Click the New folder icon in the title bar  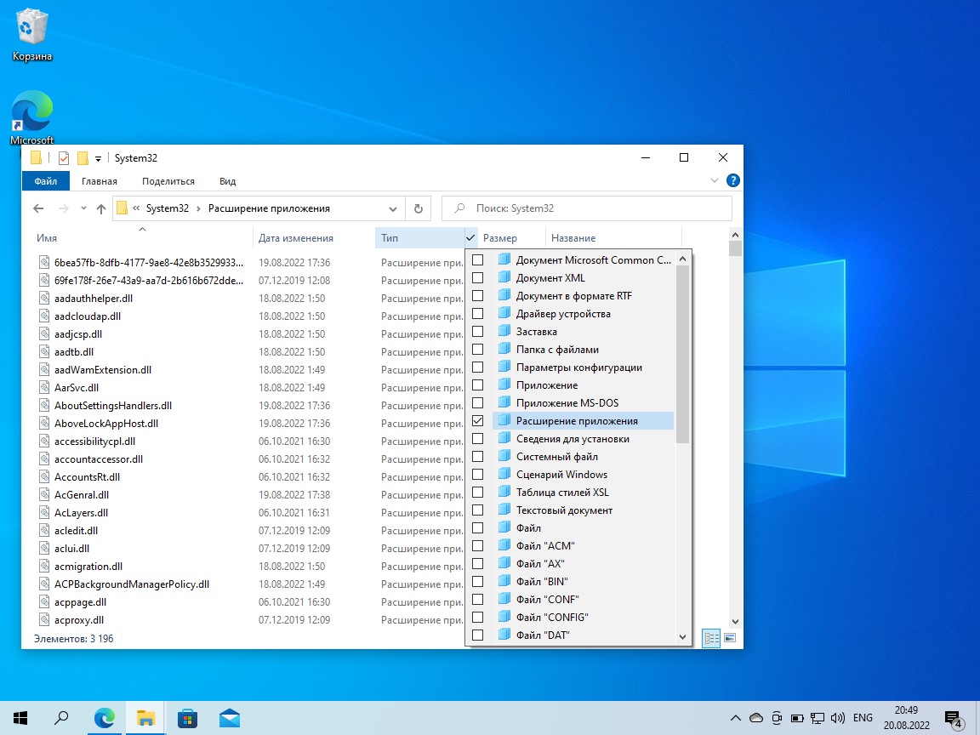(x=83, y=158)
